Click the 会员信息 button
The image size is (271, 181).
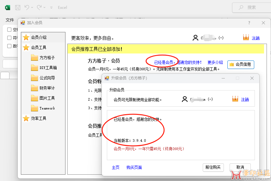pyautogui.click(x=241, y=65)
